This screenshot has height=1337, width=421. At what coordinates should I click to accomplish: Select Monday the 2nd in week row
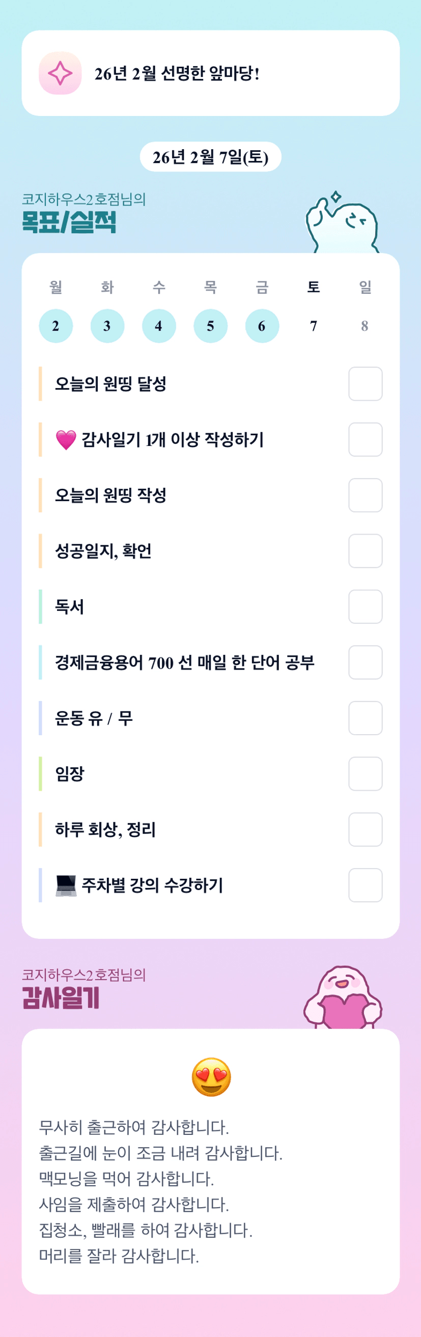[x=55, y=326]
